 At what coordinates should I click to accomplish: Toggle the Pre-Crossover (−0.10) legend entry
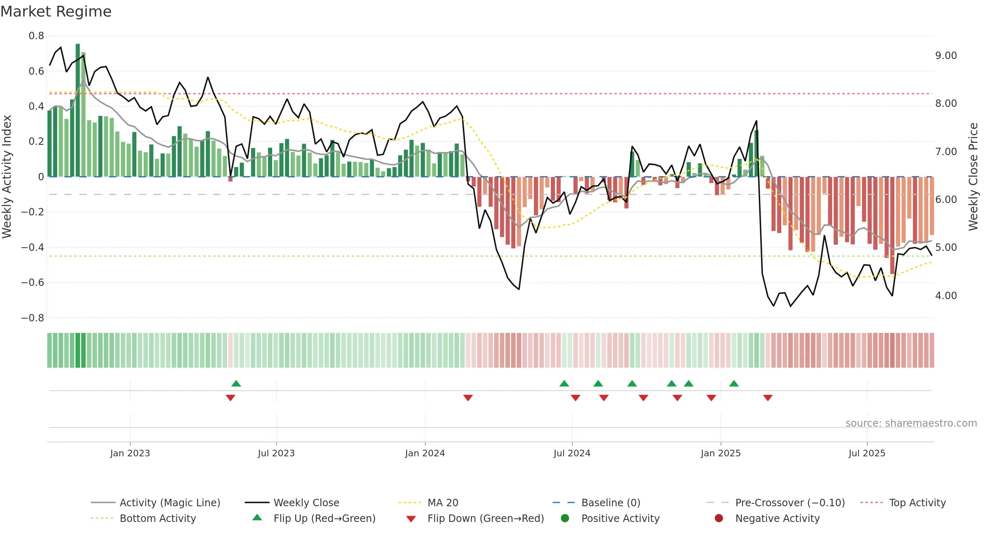pos(775,503)
